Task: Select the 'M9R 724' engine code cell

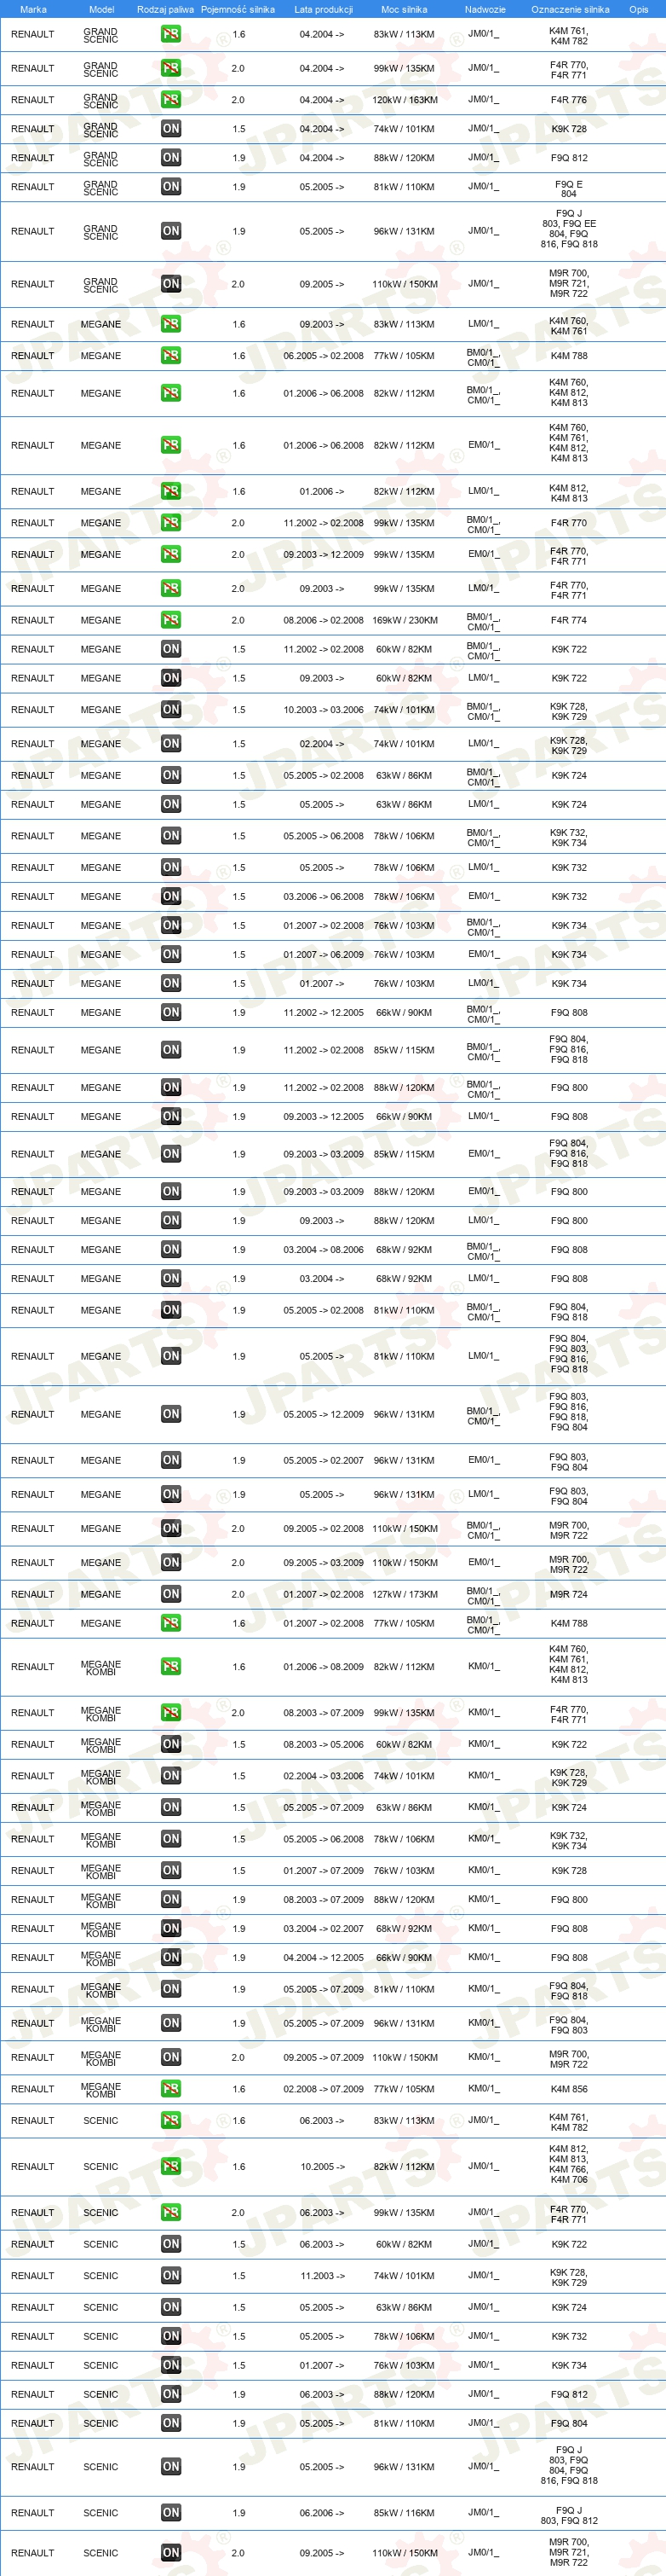Action: coord(569,1594)
